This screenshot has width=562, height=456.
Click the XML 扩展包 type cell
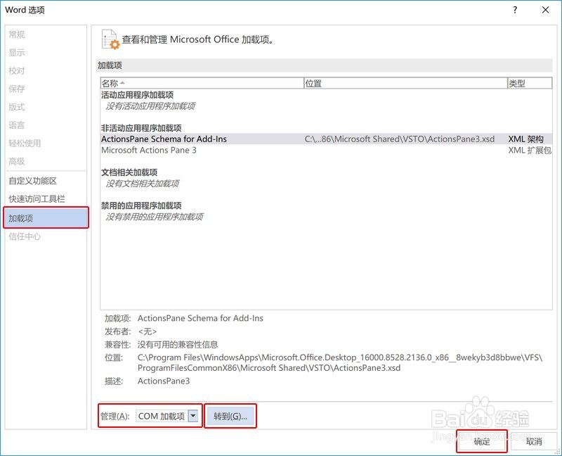point(530,150)
